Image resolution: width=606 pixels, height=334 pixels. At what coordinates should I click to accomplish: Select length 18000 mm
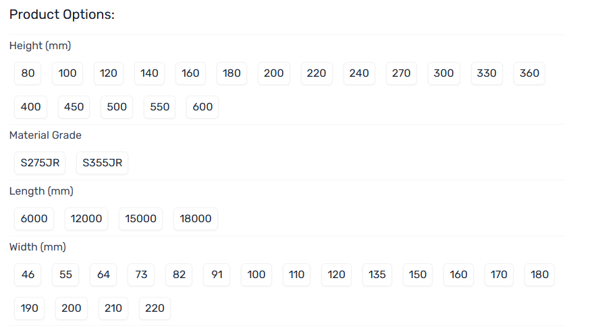tap(196, 219)
